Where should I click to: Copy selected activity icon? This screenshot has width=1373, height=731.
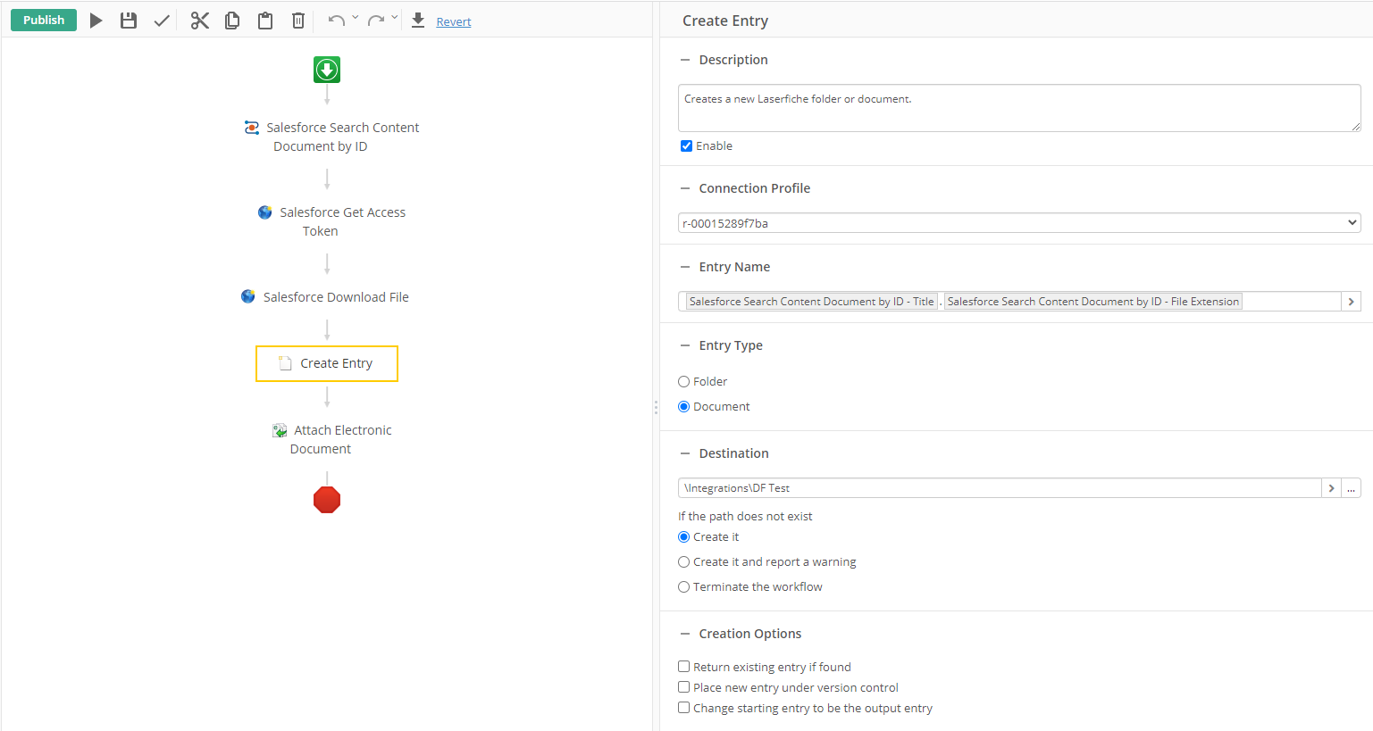click(x=232, y=21)
